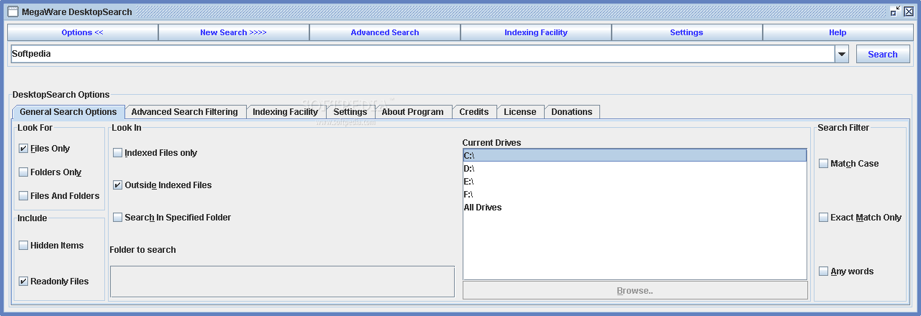The width and height of the screenshot is (921, 316).
Task: Uncheck the Files Only checkbox
Action: pos(24,149)
